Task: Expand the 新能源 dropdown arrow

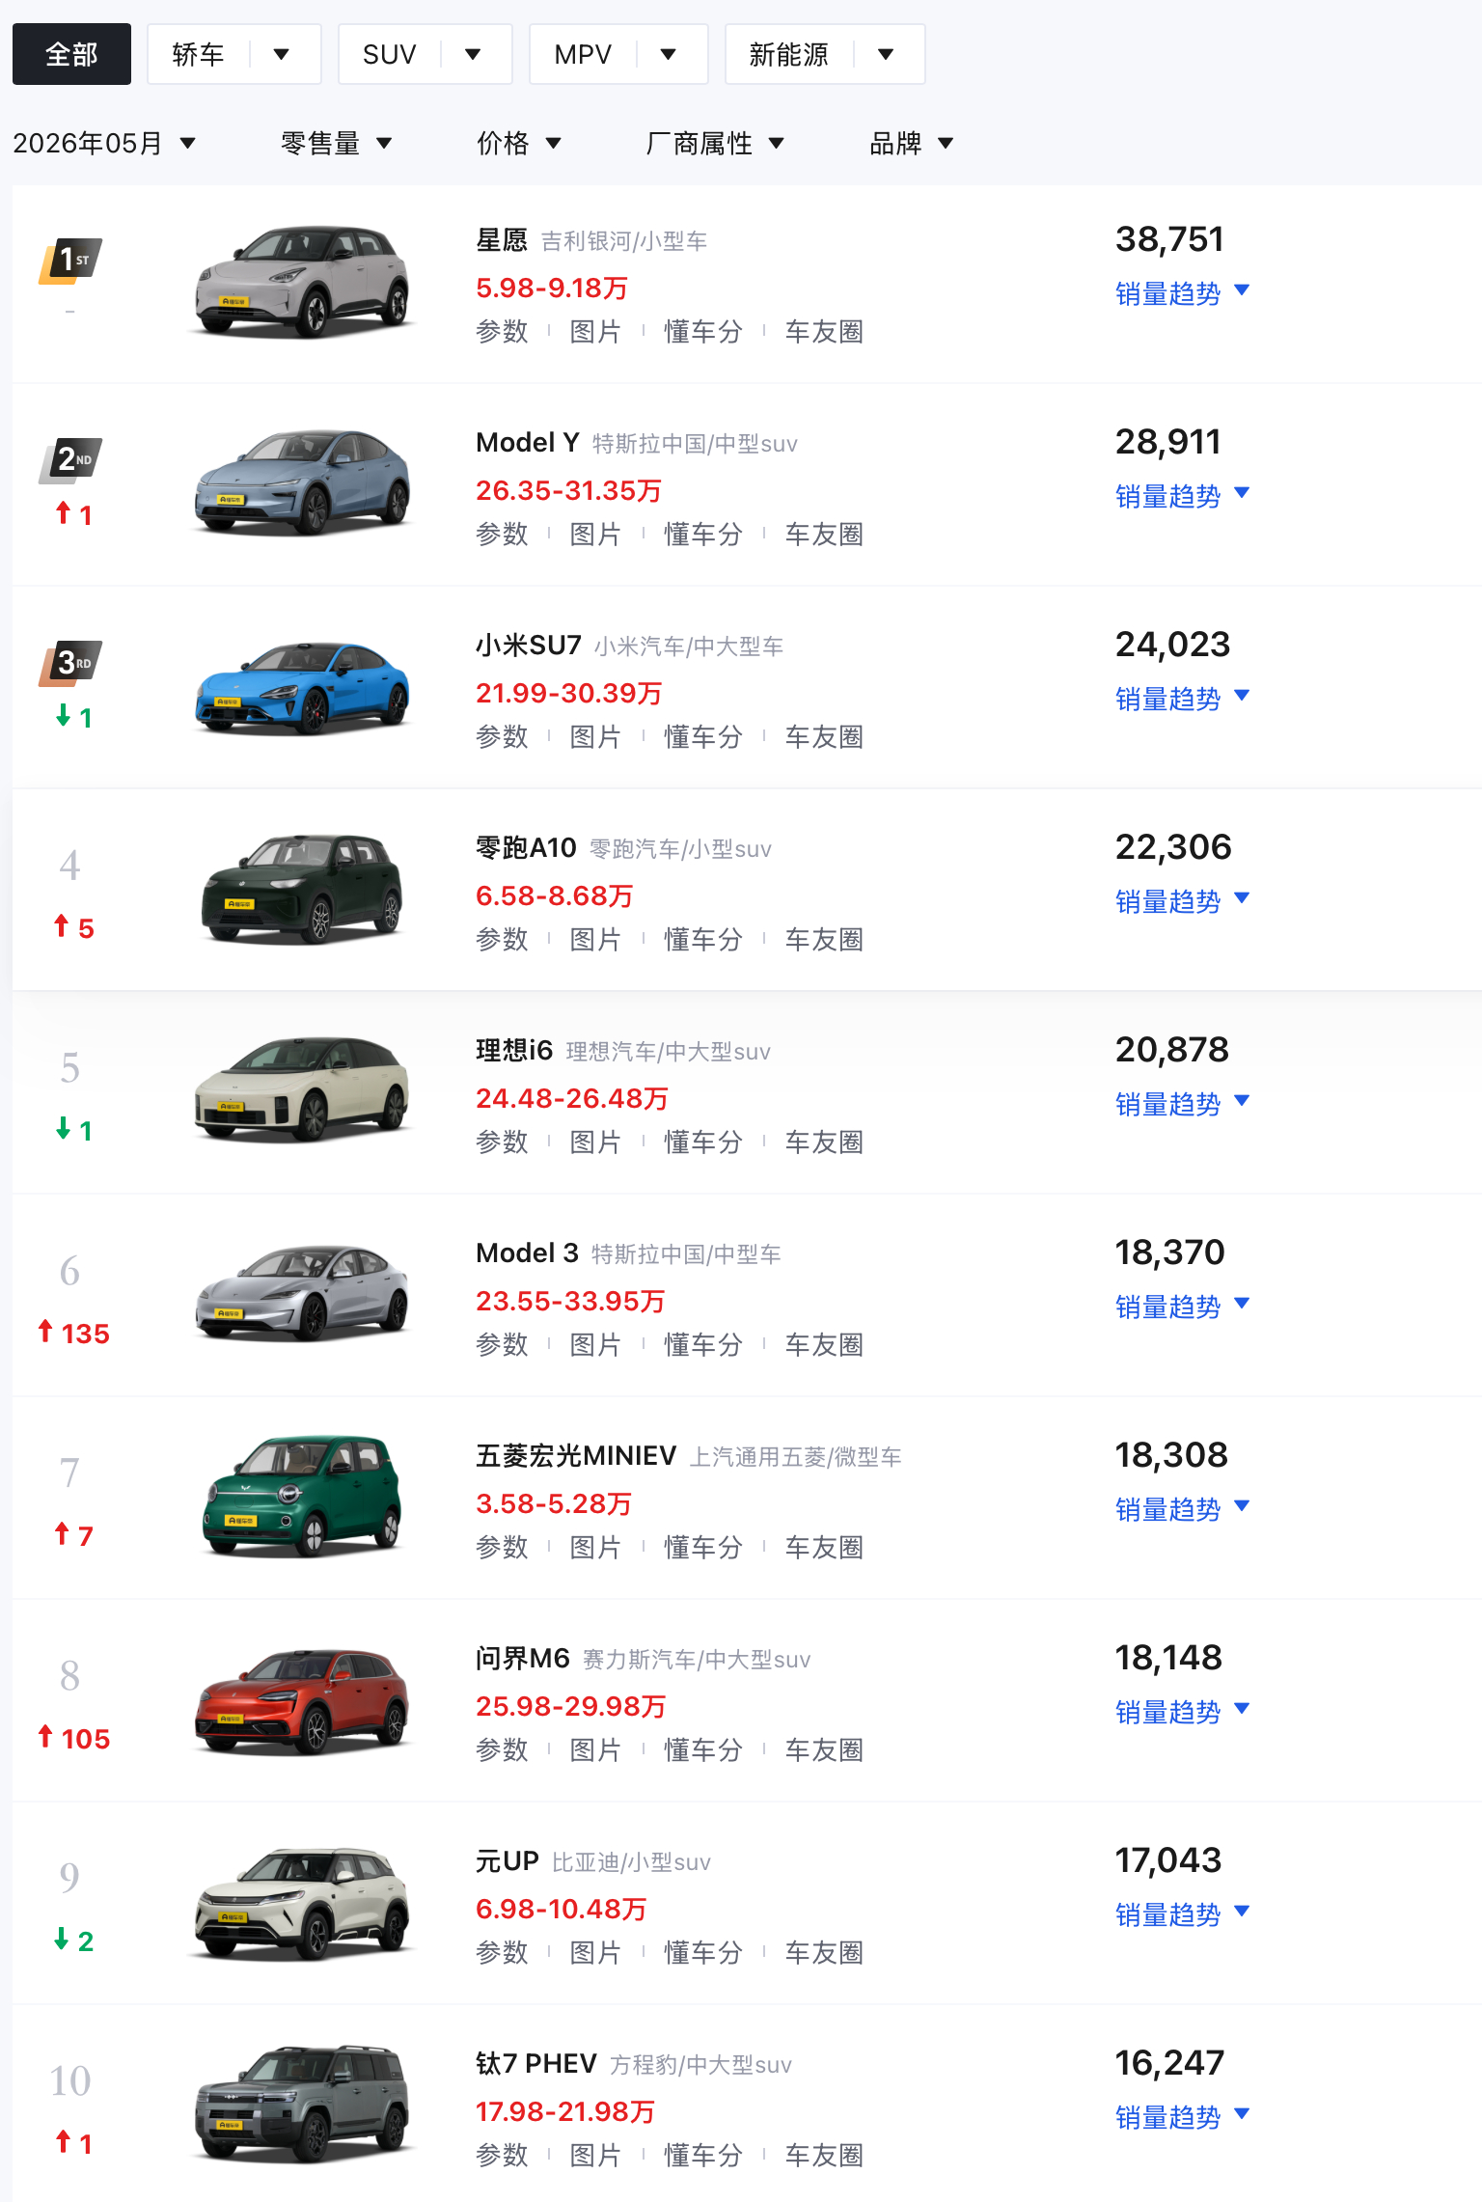Action: pos(886,54)
